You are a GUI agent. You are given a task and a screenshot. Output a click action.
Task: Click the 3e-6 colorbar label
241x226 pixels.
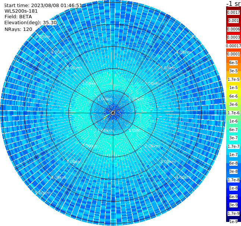[x=234, y=104]
